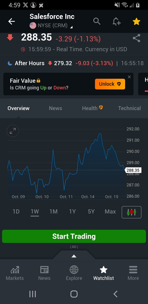Tap the clock icon next to 15:59:59
The width and height of the screenshot is (148, 304).
coord(23,49)
